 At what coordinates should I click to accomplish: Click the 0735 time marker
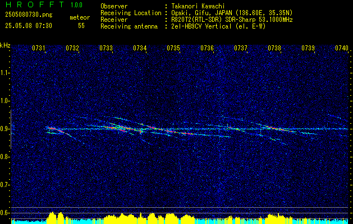173,48
